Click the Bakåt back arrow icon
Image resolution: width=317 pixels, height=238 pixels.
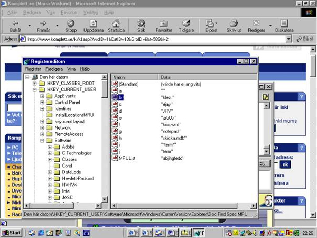15,23
